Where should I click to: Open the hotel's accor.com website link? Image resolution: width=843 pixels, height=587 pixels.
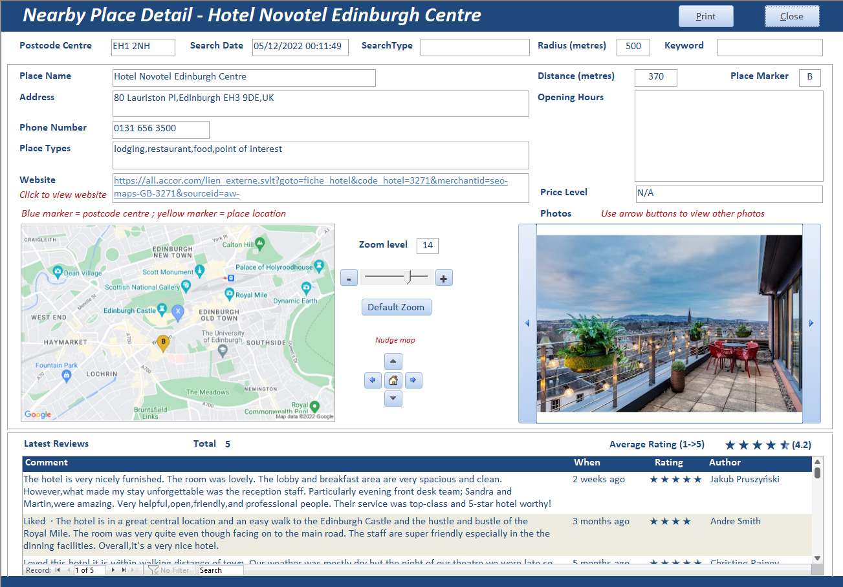click(311, 187)
